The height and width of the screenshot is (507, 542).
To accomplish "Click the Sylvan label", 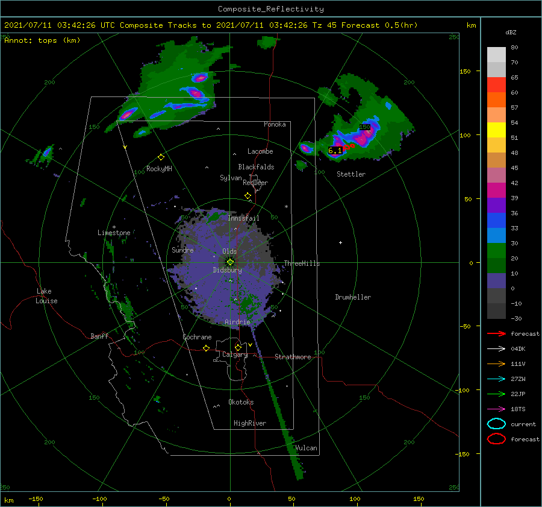I will coord(231,178).
